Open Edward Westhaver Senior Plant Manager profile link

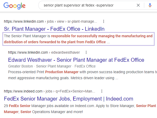click(x=76, y=60)
